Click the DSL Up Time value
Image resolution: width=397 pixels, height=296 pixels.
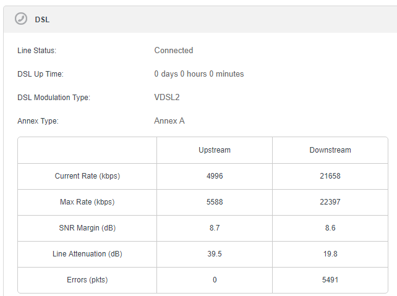(199, 74)
